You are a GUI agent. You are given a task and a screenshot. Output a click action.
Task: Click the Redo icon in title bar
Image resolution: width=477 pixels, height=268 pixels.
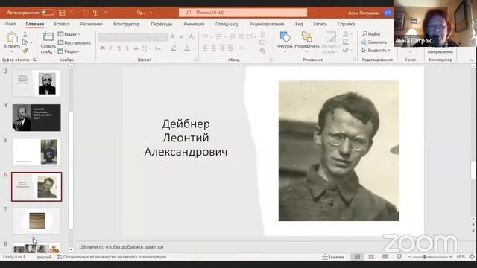[x=86, y=13]
